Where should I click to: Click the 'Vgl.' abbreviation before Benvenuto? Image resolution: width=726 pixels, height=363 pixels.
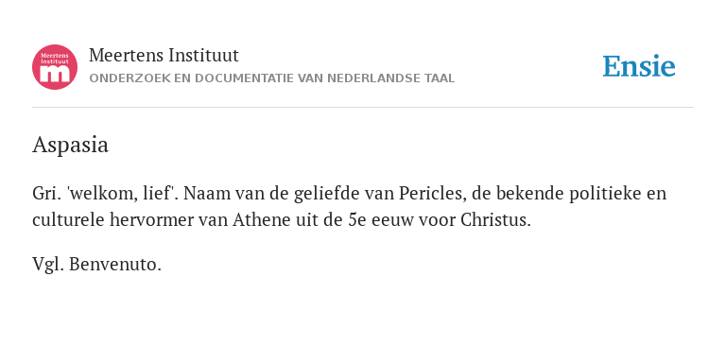tap(48, 266)
